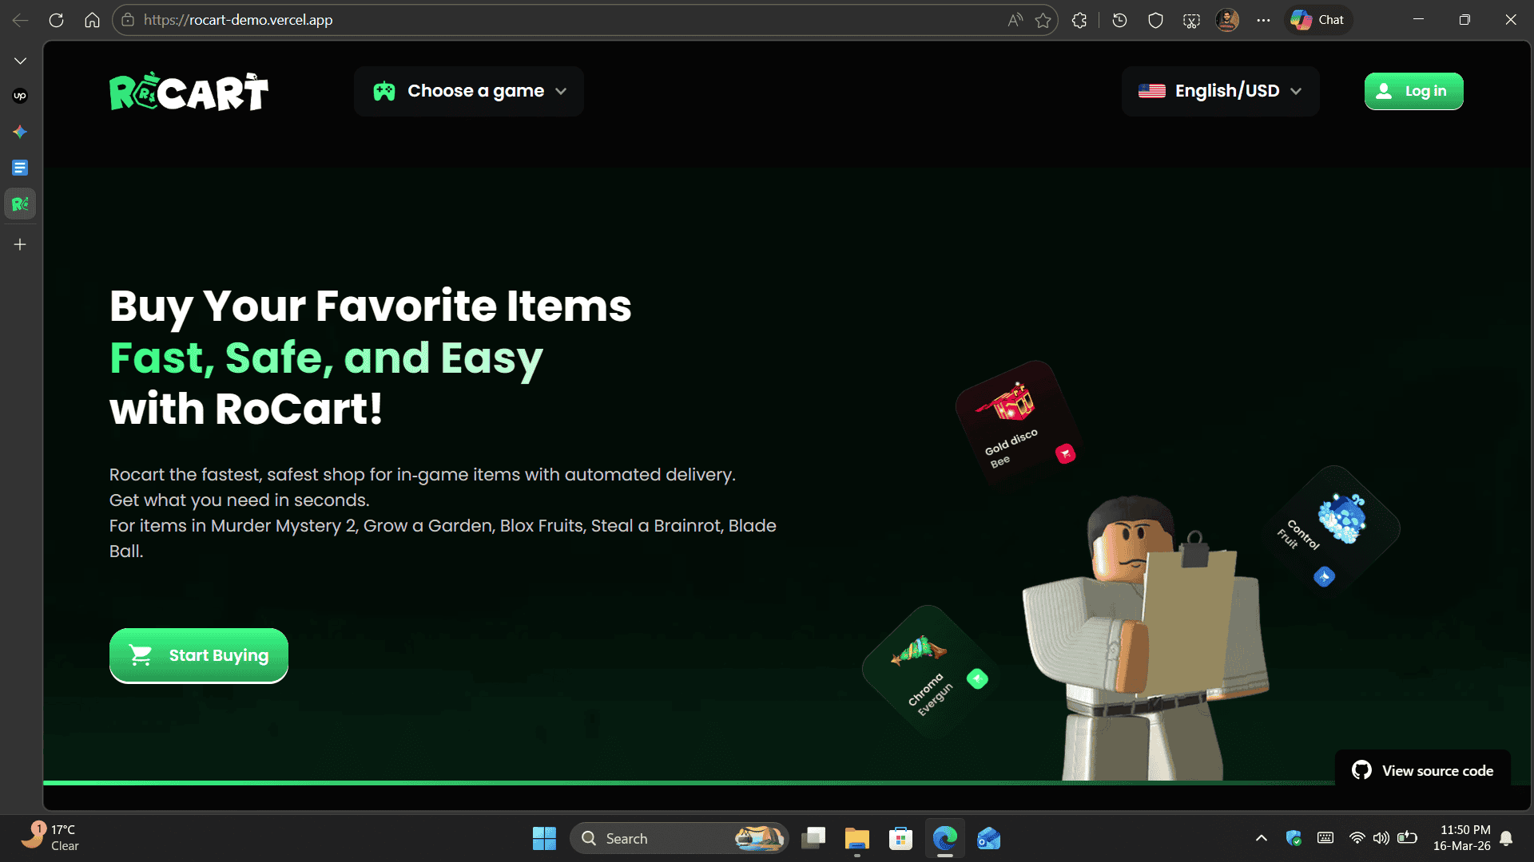Open the Copilot Chat button

pos(1317,20)
